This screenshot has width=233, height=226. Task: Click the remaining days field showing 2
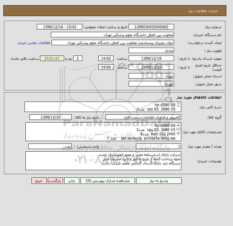point(77,59)
